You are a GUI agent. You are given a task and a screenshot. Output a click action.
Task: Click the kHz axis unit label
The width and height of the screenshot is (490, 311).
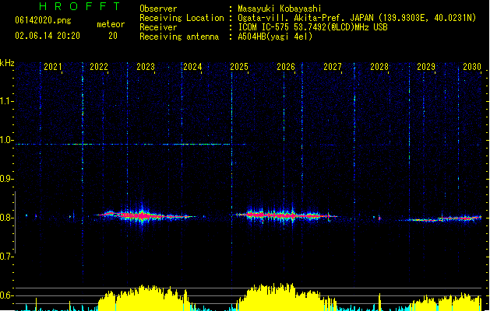click(x=7, y=63)
